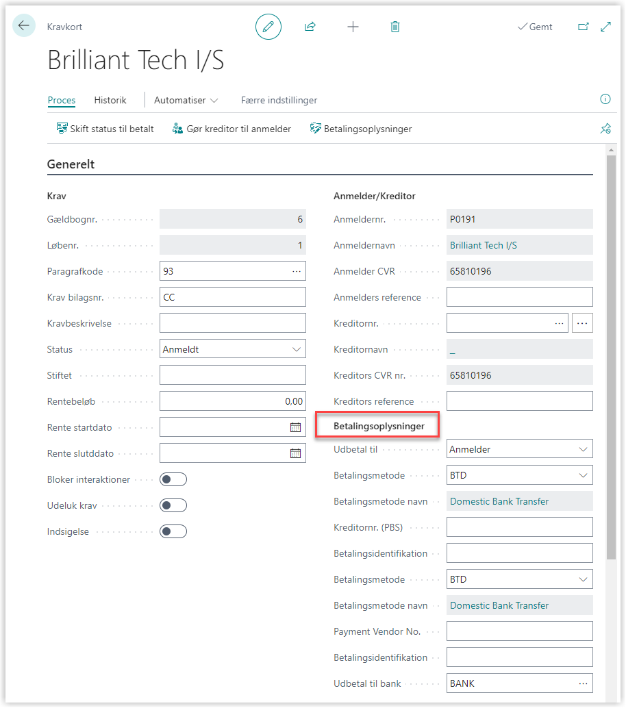Click Gør kreditor til anmelder
This screenshot has height=708, width=626.
point(231,129)
